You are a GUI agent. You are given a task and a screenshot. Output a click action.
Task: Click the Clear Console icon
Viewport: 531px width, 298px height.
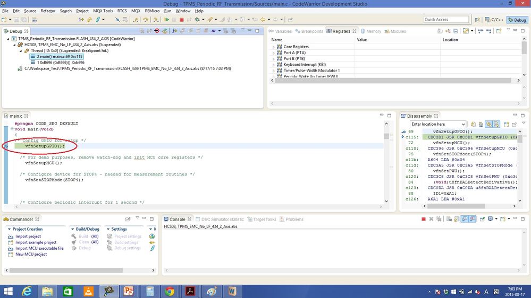[x=449, y=219]
